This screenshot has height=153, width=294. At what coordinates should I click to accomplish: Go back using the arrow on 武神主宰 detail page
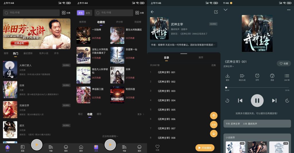152,12
